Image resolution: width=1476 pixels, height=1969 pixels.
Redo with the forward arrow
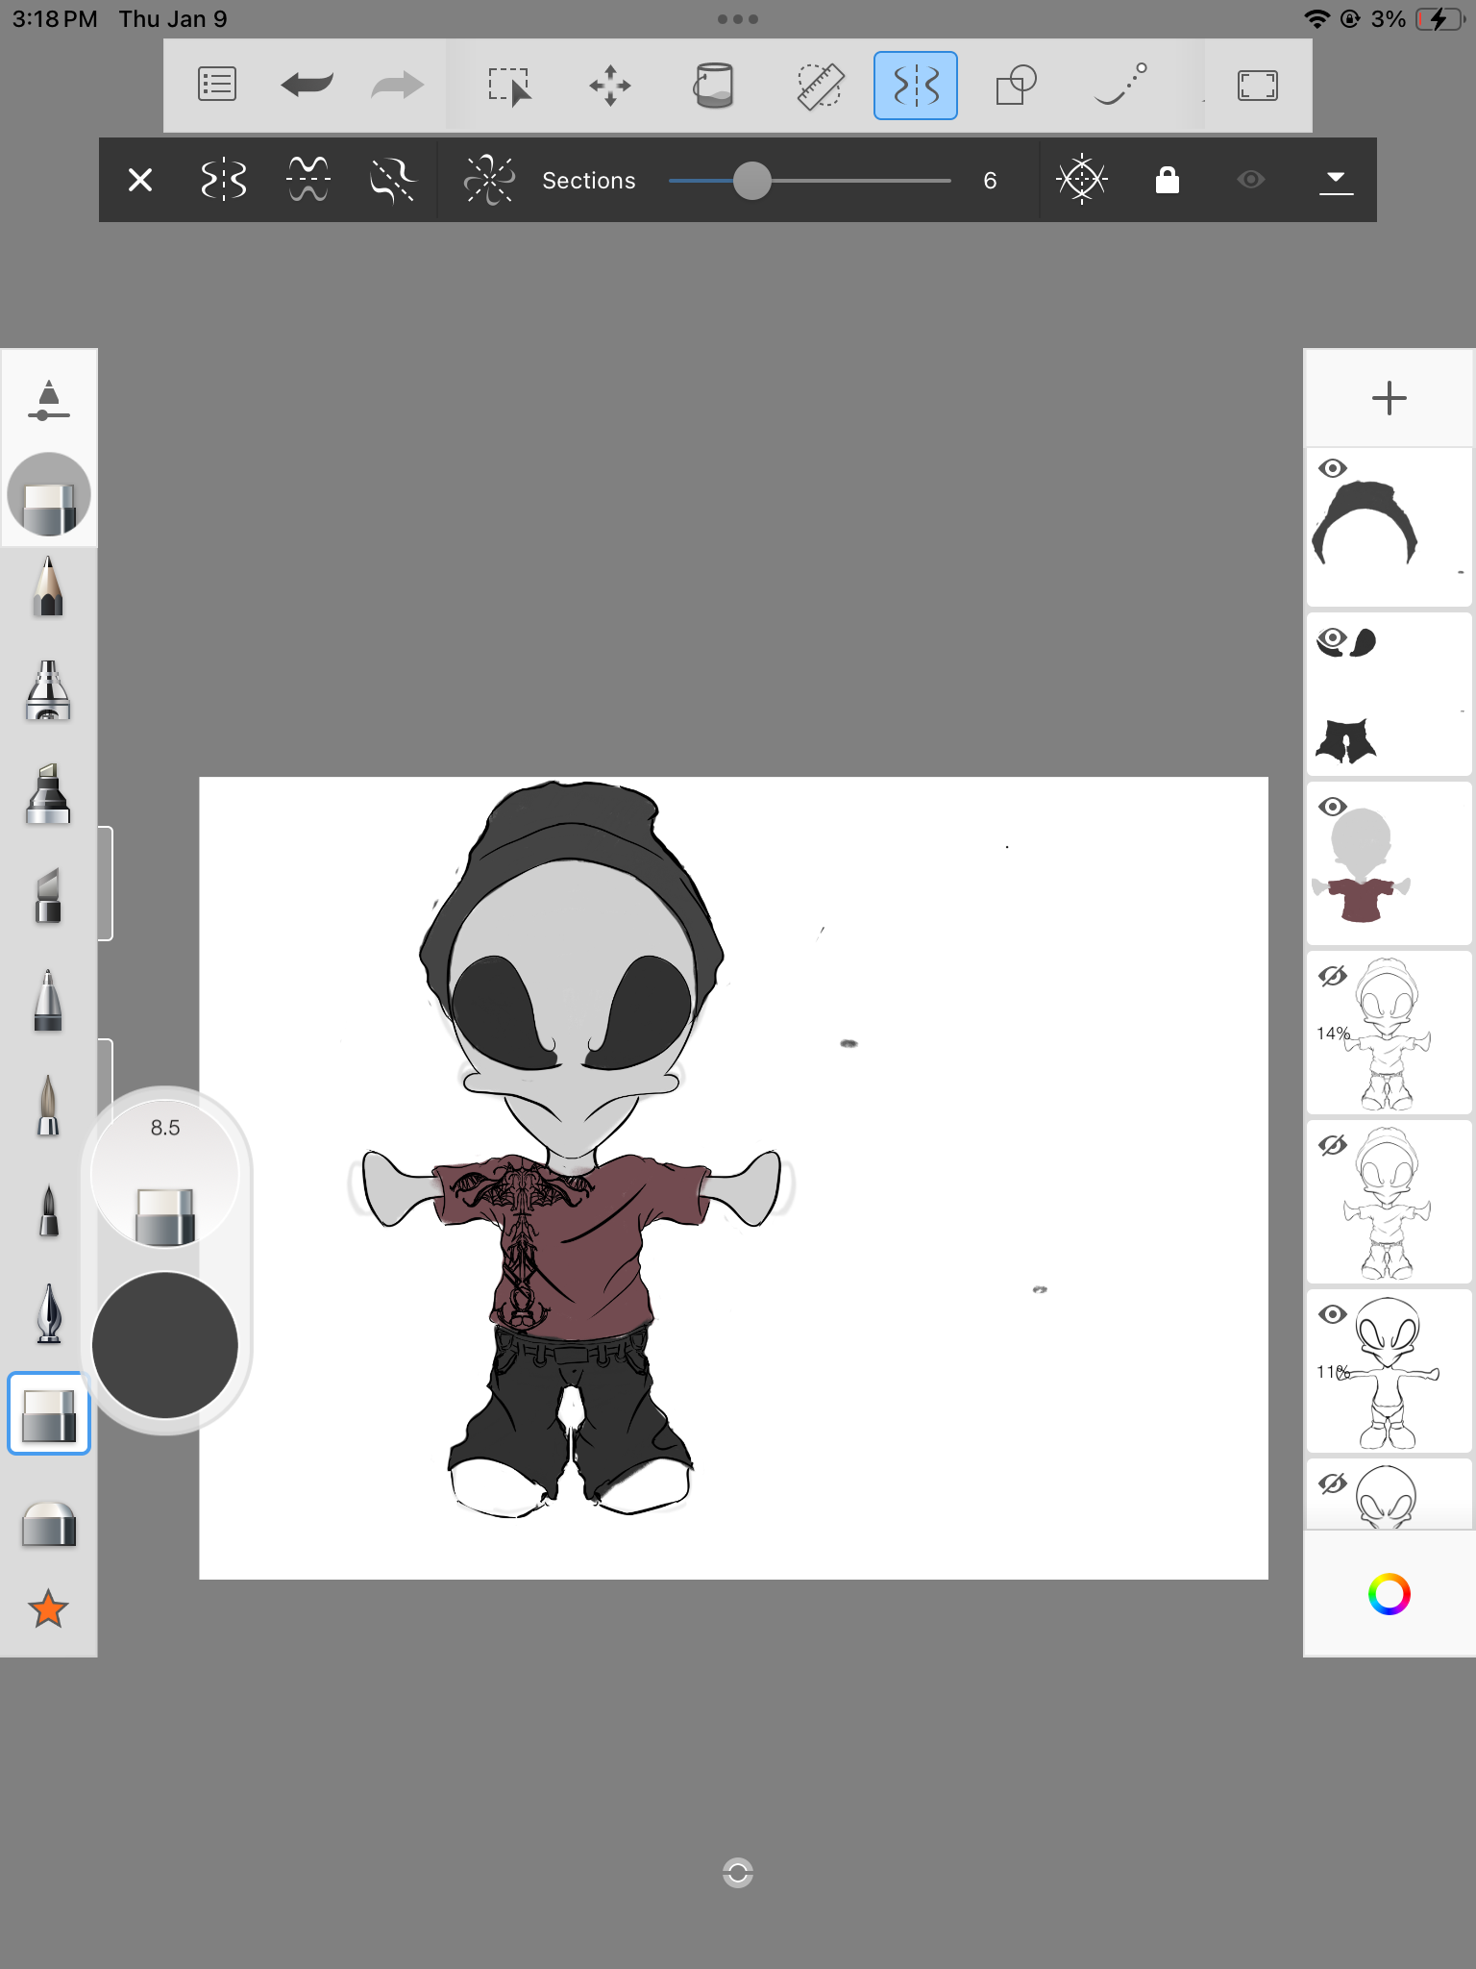(x=397, y=85)
